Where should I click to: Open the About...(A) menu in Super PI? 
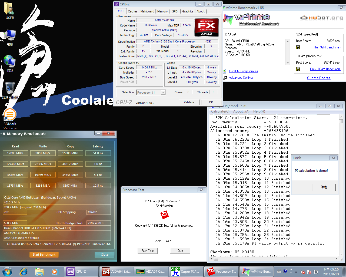[x=241, y=111]
